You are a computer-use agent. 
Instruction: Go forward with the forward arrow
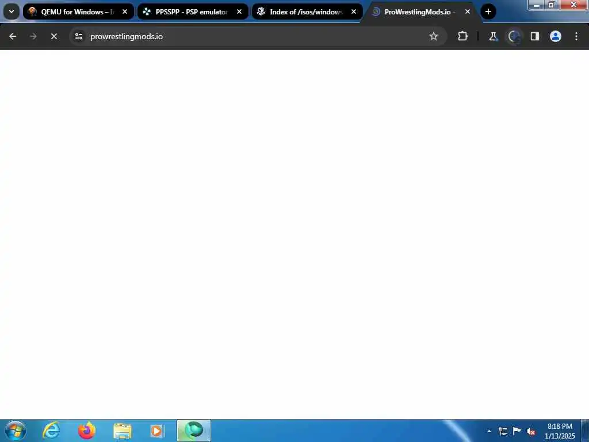coord(33,36)
